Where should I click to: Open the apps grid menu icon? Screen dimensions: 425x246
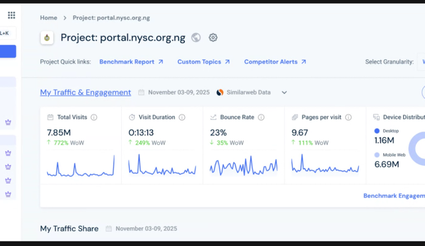tap(11, 15)
